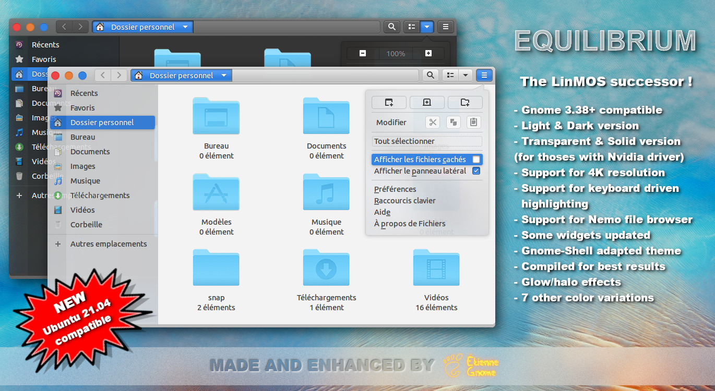The width and height of the screenshot is (715, 391).
Task: Click the new tab icon in popover
Action: [x=427, y=102]
